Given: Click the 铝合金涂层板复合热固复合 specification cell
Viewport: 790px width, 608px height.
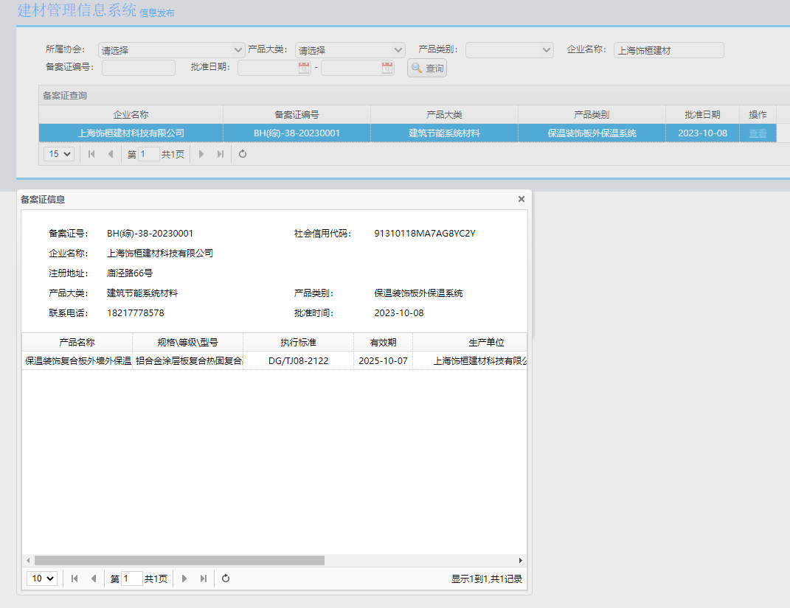Looking at the screenshot, I should click(x=188, y=361).
